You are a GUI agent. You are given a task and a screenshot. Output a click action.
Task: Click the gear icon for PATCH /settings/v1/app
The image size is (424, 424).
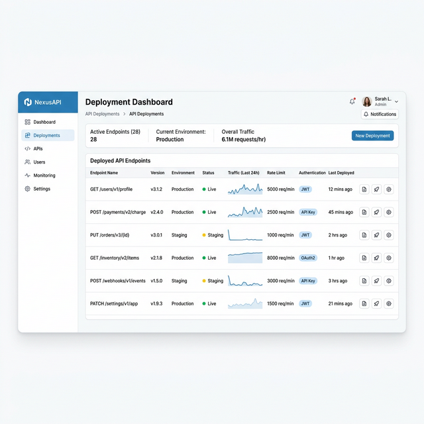point(389,303)
